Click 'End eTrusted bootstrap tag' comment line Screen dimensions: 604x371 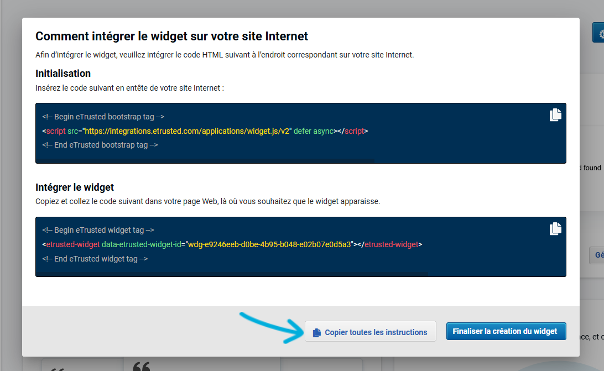(100, 145)
